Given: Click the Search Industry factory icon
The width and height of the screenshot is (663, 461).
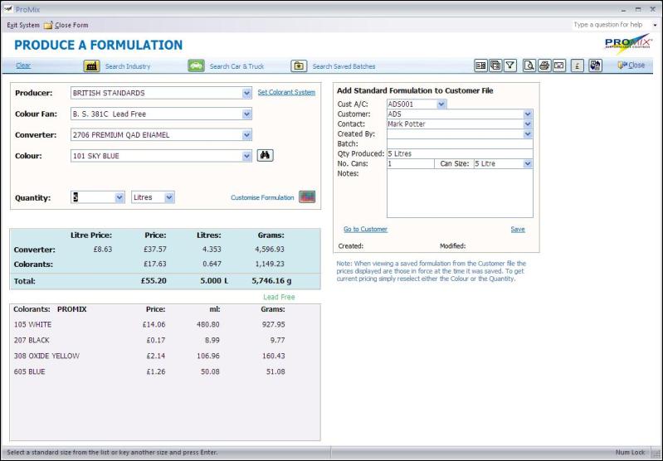Looking at the screenshot, I should click(x=91, y=66).
